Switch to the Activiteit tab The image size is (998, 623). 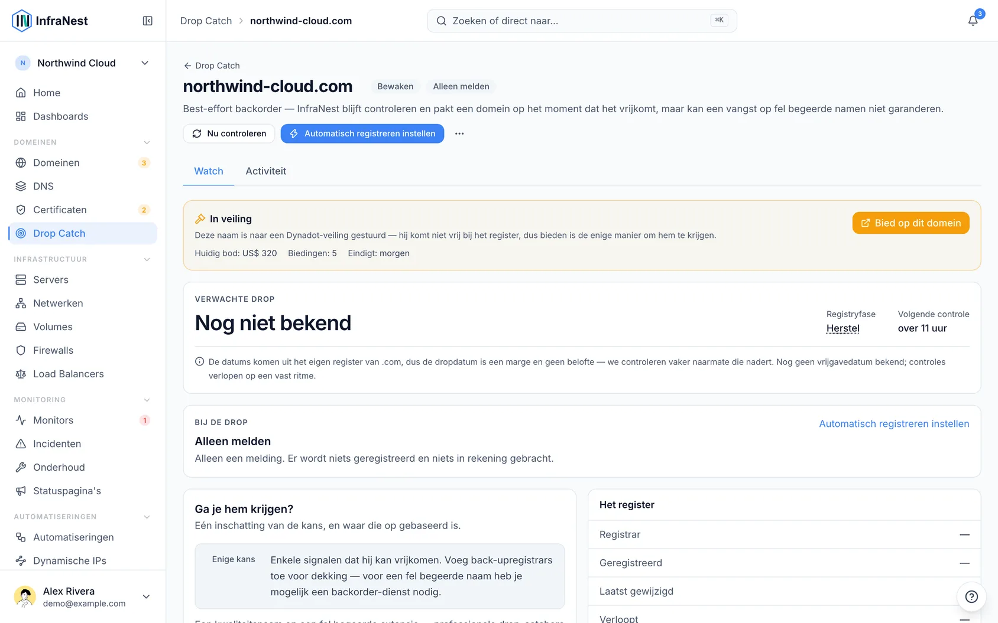[x=266, y=171]
